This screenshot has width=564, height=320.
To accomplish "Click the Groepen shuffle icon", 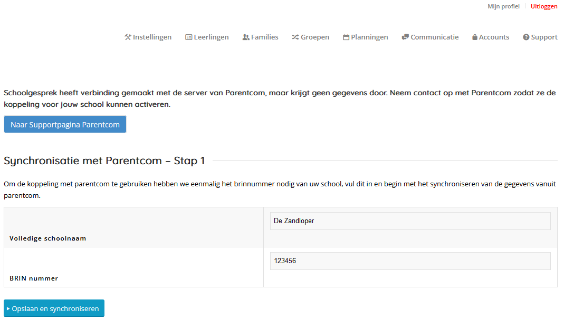I will point(295,37).
